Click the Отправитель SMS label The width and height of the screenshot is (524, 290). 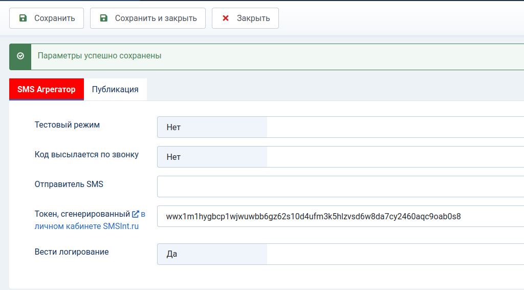[69, 184]
